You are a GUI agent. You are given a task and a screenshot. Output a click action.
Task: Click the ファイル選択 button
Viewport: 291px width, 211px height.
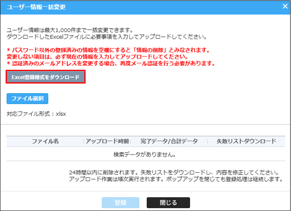[27, 98]
